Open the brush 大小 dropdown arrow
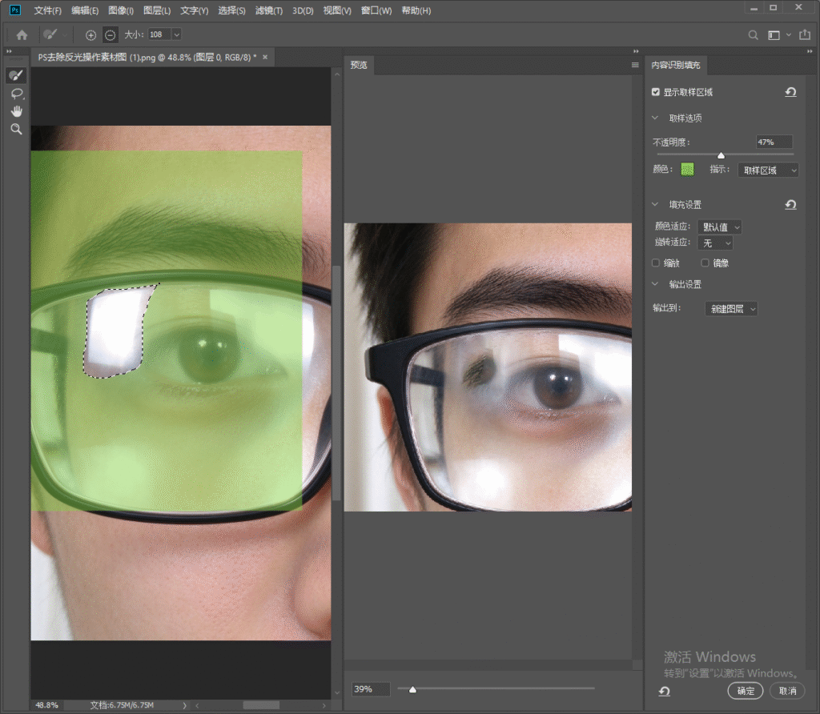This screenshot has width=820, height=714. (x=177, y=34)
